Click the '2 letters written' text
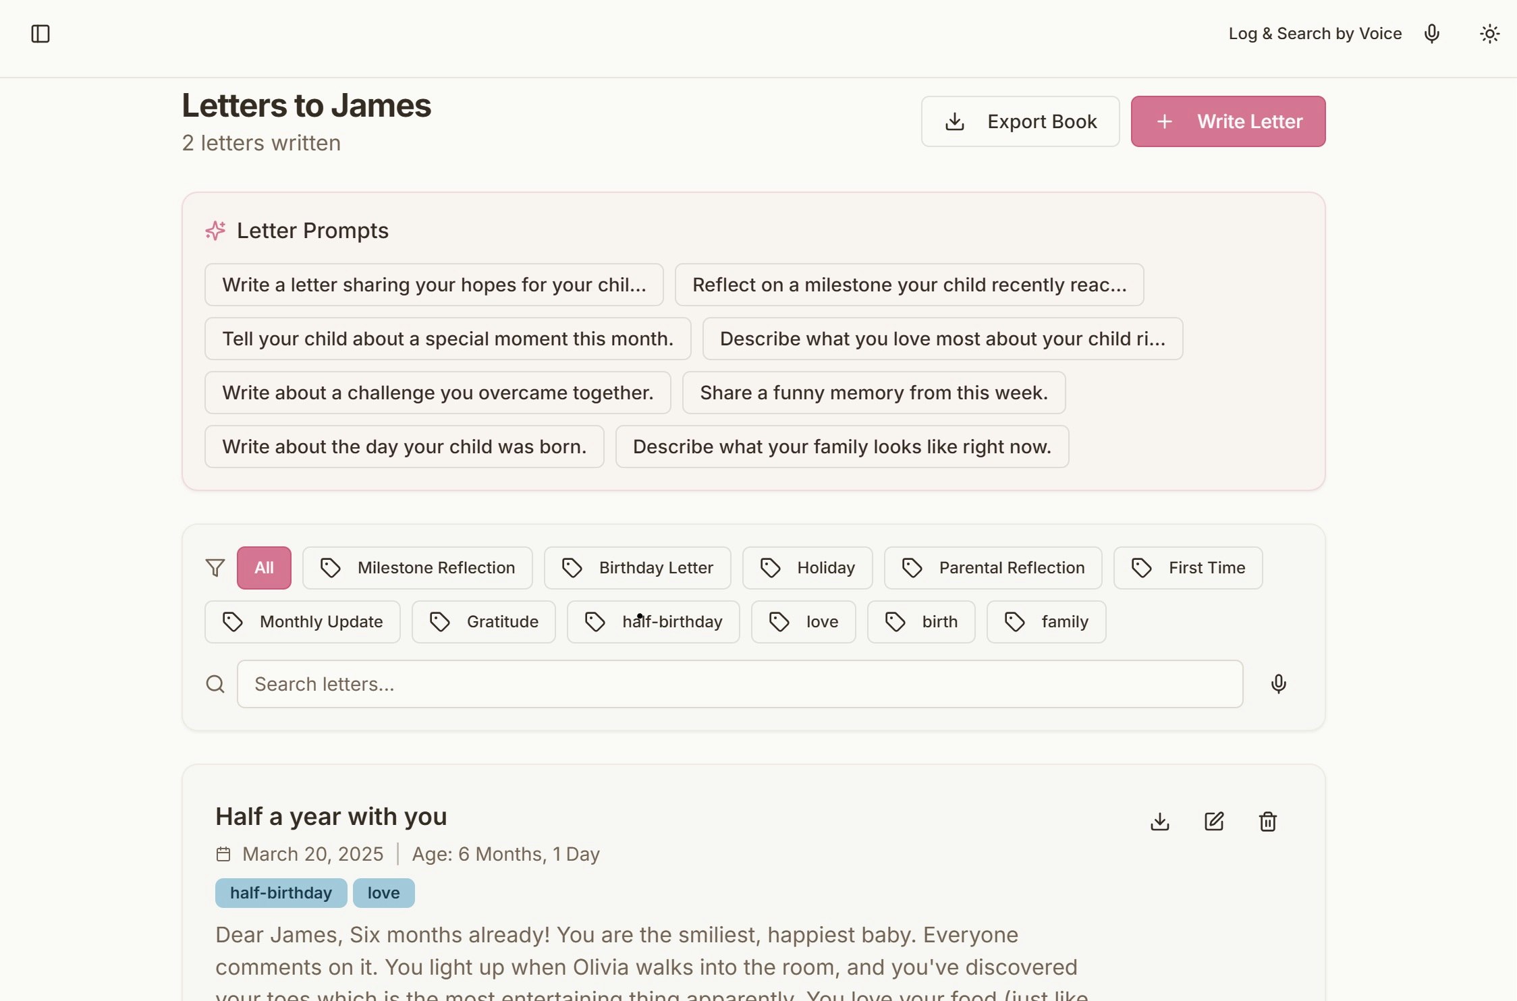The height and width of the screenshot is (1001, 1517). [x=261, y=143]
